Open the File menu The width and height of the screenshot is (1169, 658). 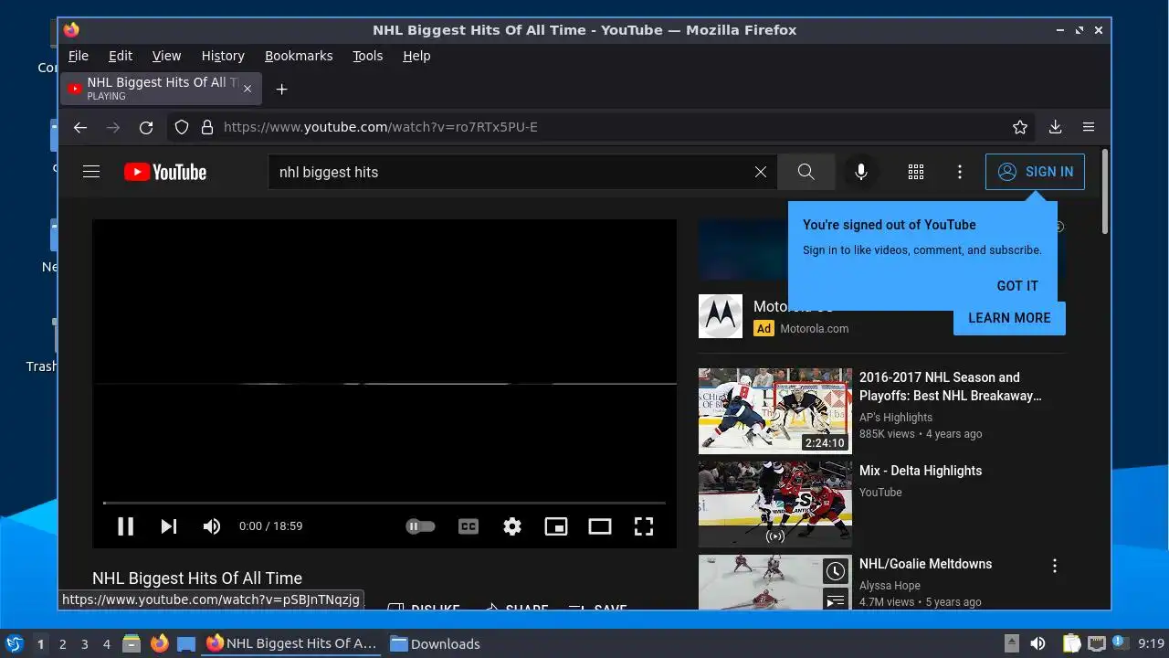tap(79, 56)
